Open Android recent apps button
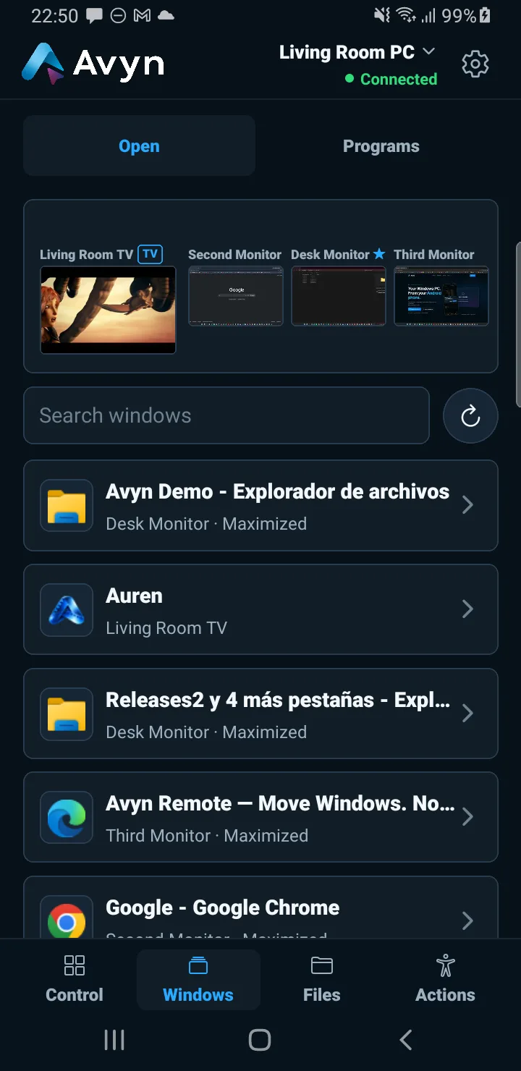The image size is (521, 1071). pyautogui.click(x=114, y=1040)
